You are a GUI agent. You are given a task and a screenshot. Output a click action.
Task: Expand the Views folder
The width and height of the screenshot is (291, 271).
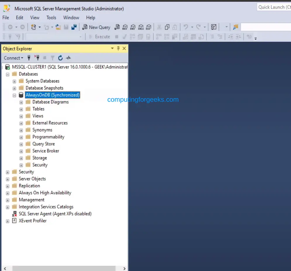[x=21, y=116]
